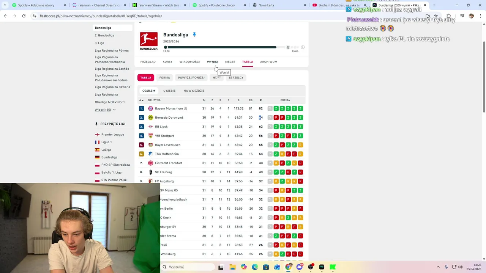Click the VfB Stuttgart club crest
Viewport: 486px width, 273px height.
pyautogui.click(x=151, y=136)
